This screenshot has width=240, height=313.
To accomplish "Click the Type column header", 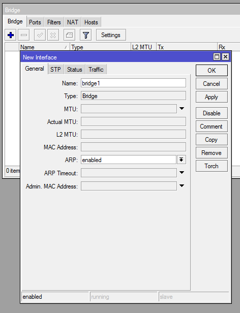I will (100, 47).
